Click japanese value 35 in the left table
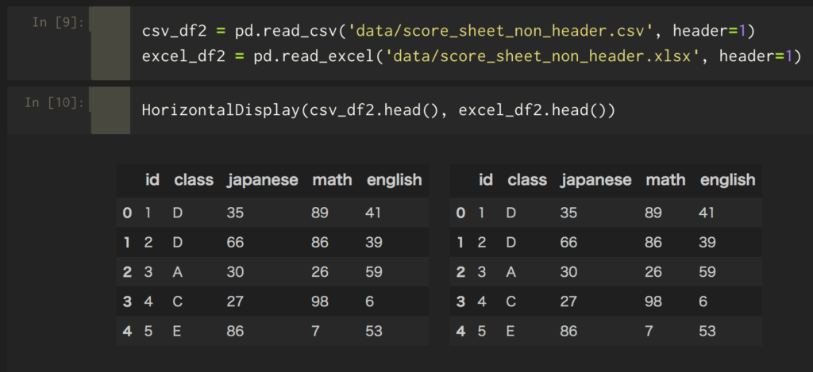 click(x=235, y=213)
